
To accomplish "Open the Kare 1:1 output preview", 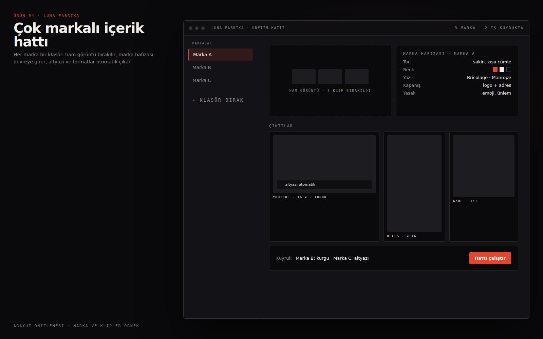I will (x=484, y=166).
